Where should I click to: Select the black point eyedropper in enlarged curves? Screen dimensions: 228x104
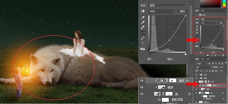143,18
